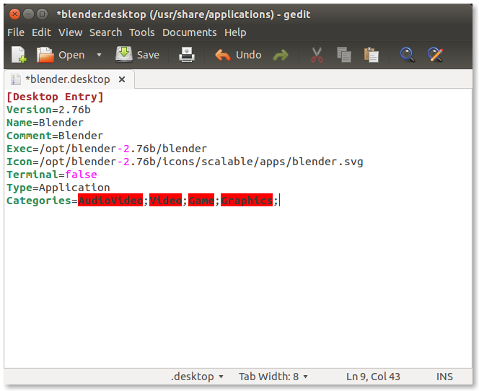479x391 pixels.
Task: Open the Documents menu
Action: [x=190, y=32]
